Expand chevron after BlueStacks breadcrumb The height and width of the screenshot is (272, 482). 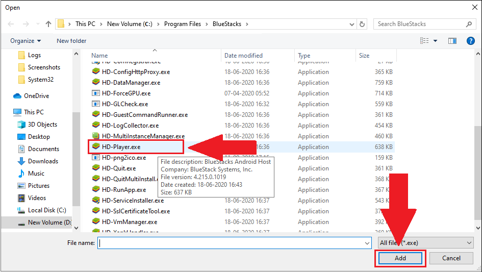(247, 24)
